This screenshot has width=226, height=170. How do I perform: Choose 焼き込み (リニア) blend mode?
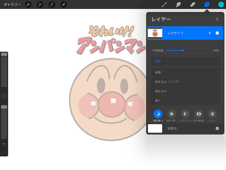coord(186,82)
